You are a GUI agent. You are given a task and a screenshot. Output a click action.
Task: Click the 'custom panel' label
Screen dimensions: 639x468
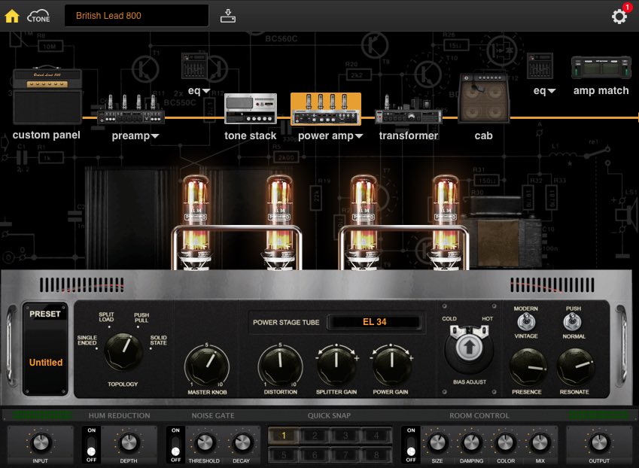pyautogui.click(x=46, y=135)
